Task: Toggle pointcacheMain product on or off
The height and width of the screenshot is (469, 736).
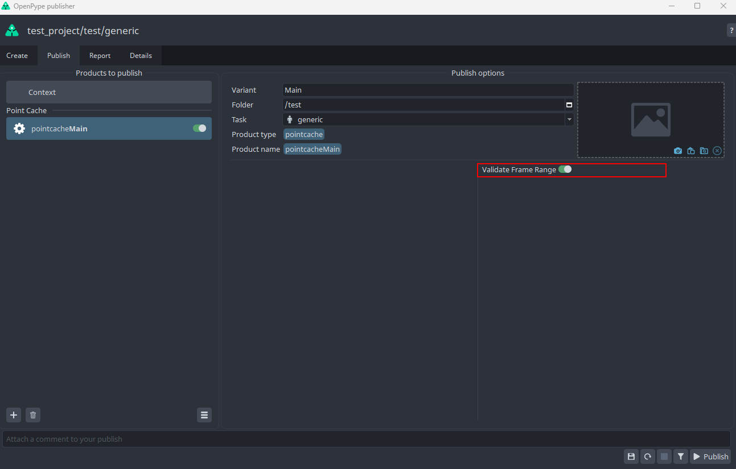Action: [199, 128]
